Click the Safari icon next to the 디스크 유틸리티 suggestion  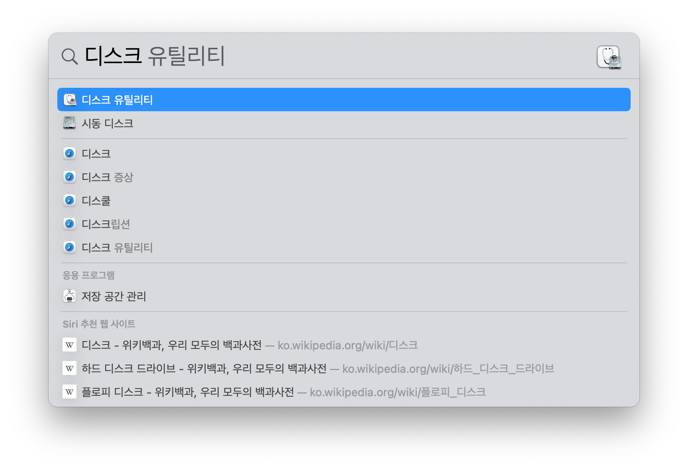69,248
